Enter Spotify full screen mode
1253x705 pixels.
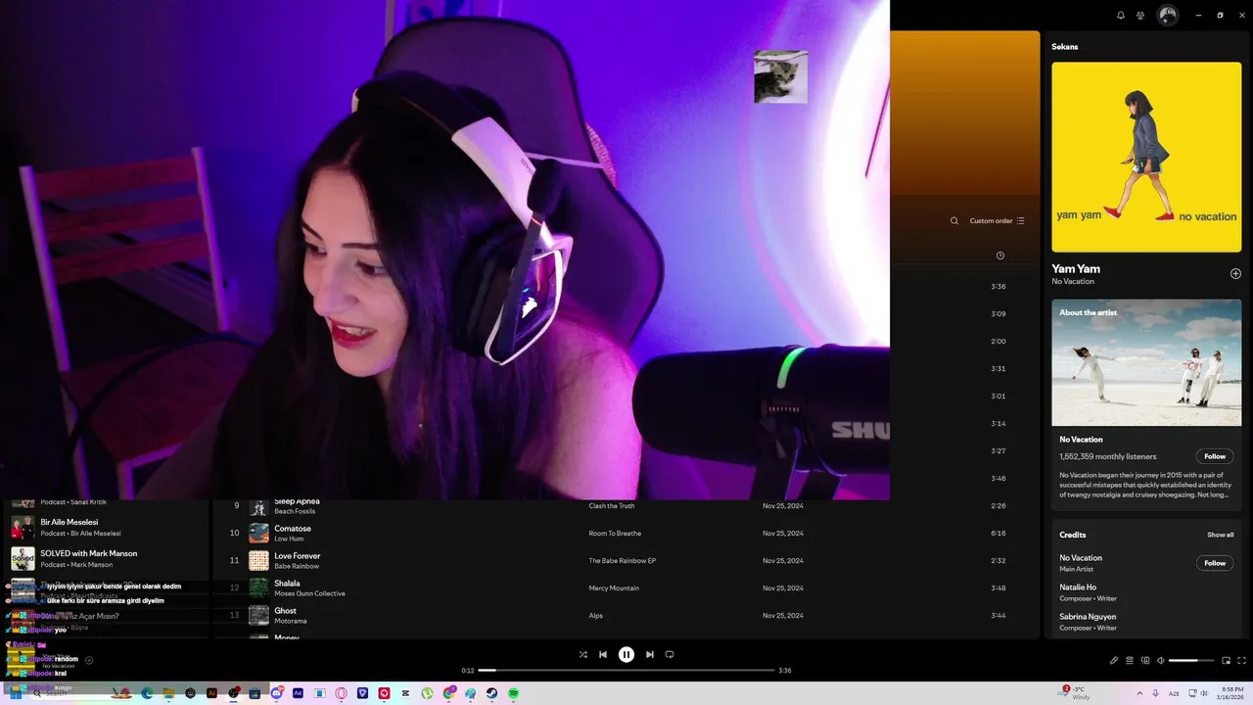[x=1242, y=660]
